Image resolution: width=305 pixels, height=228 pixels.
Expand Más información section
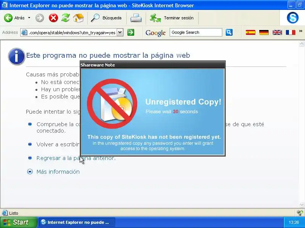click(x=30, y=172)
